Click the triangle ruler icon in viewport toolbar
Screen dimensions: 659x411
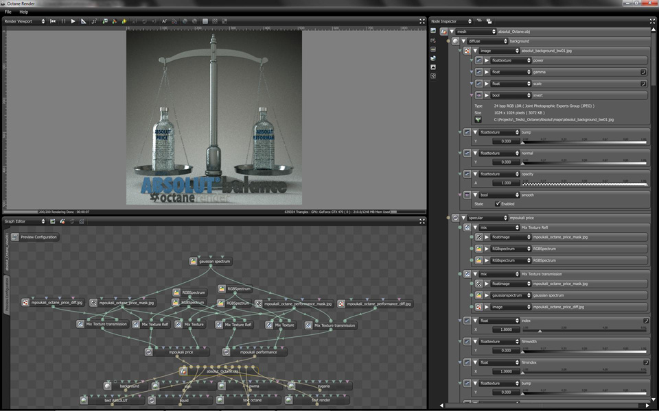click(83, 21)
